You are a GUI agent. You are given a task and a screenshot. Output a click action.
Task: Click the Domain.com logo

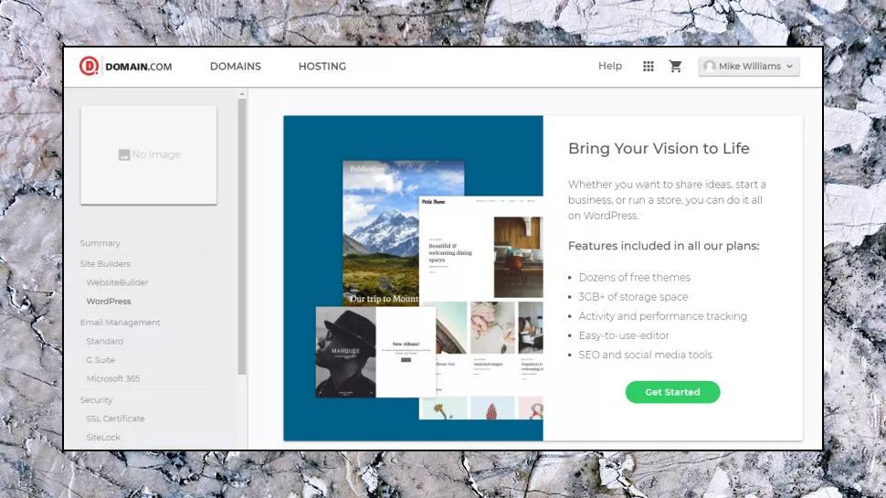tap(125, 66)
